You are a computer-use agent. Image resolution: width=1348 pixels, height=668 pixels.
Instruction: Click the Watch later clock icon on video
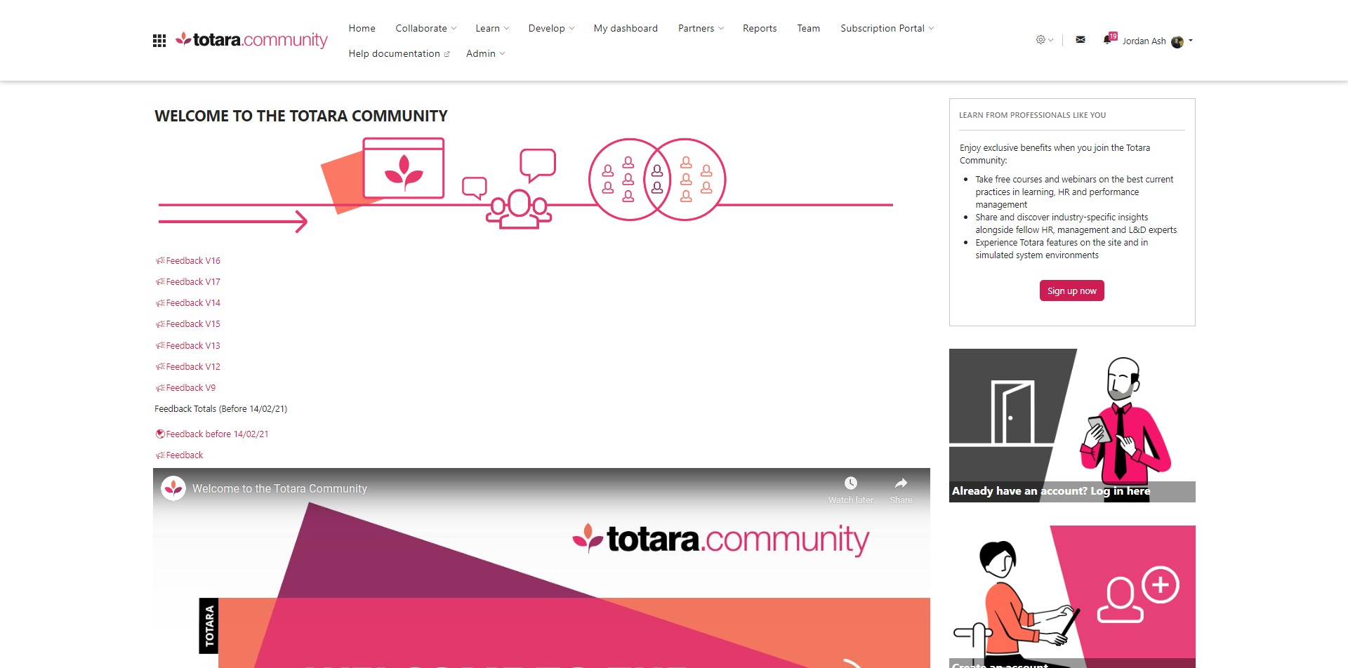pos(851,483)
